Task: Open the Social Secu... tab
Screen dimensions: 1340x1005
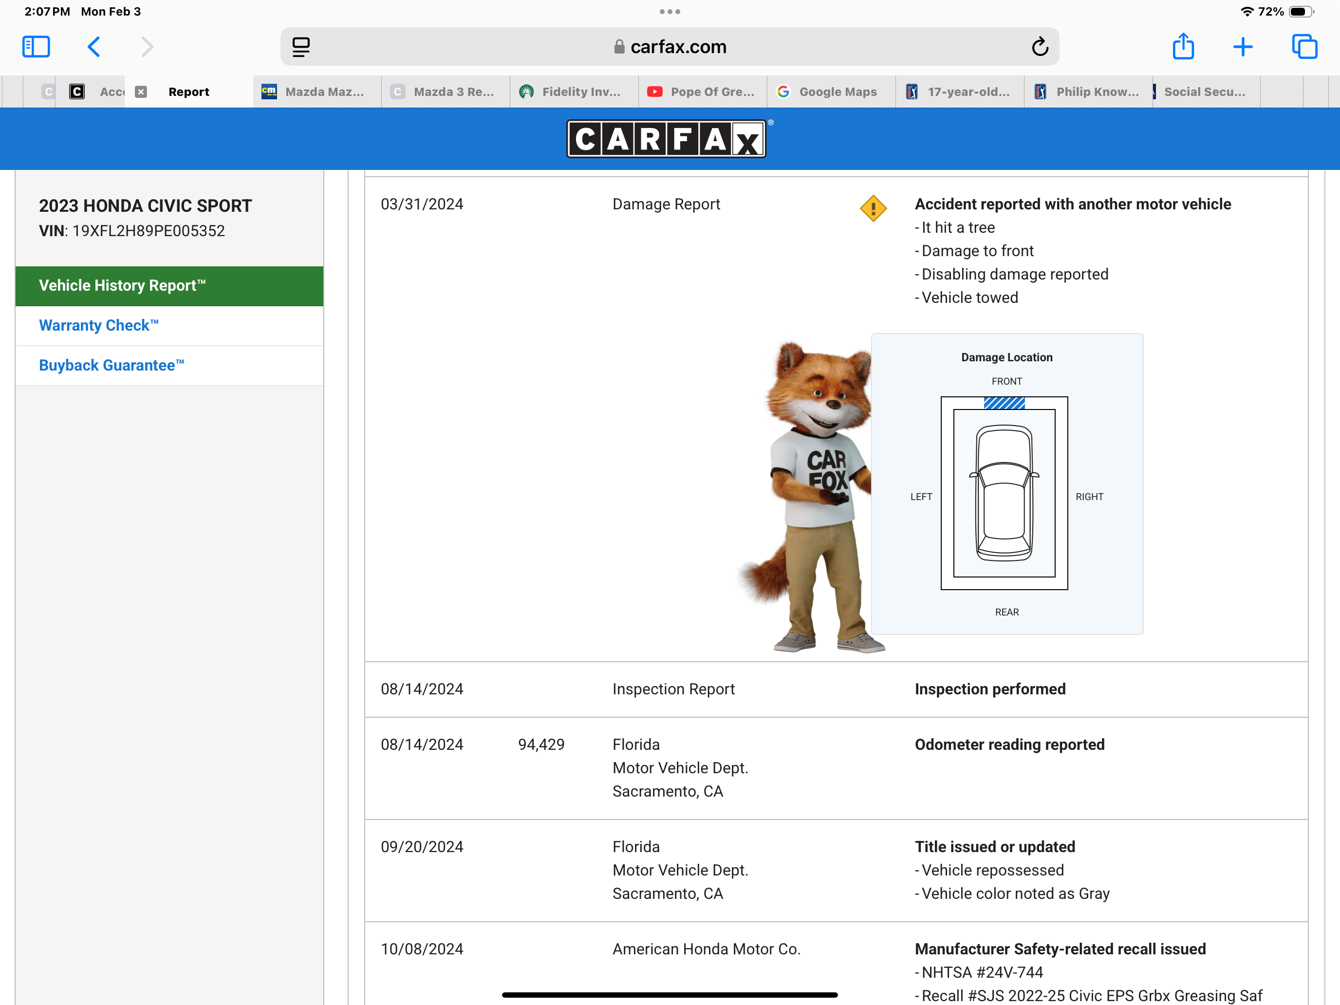Action: coord(1206,92)
